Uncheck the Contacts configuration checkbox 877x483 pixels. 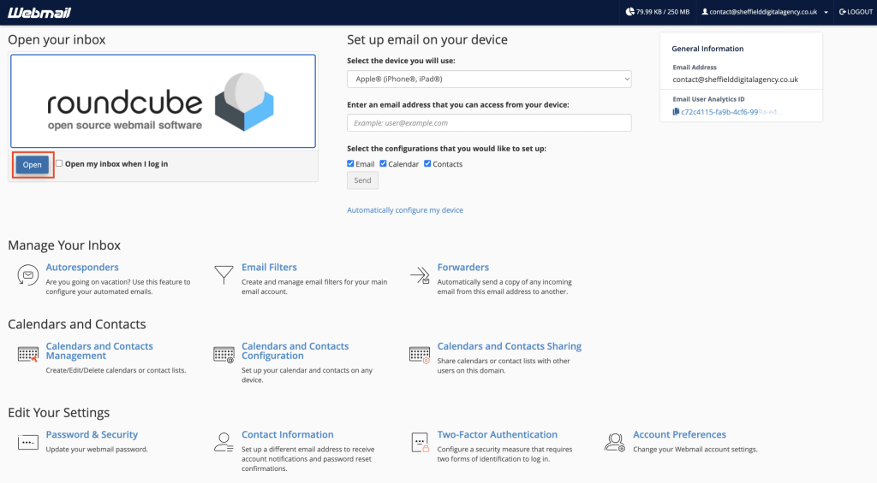pos(427,163)
